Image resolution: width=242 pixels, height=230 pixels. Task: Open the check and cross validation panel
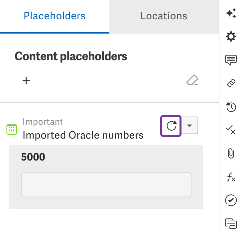coord(231,130)
